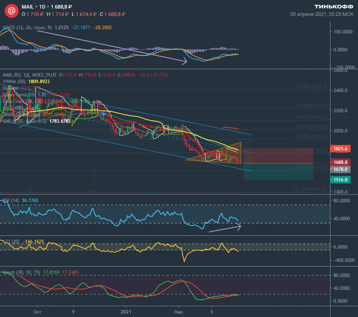Click MACD signal value -28.2002
The image size is (358, 317).
point(102,28)
